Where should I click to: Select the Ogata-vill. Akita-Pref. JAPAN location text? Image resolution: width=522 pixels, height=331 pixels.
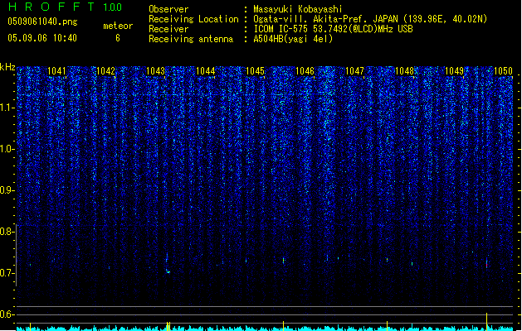point(370,19)
